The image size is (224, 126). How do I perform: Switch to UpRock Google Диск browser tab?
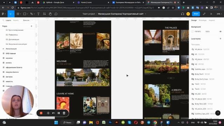(x=58, y=2)
